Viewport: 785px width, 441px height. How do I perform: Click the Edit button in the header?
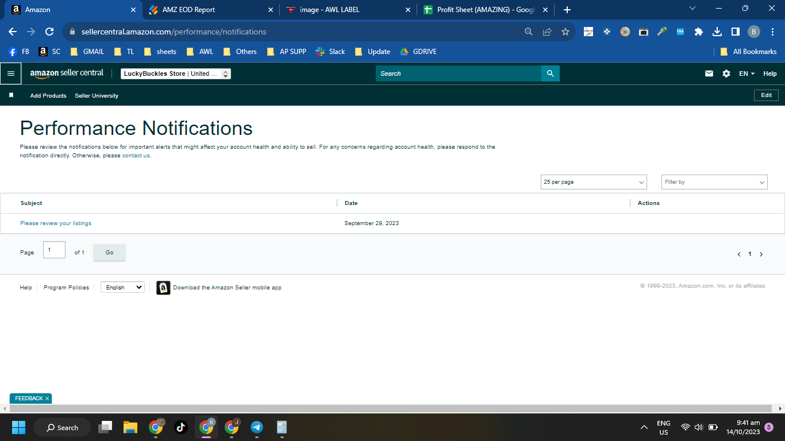766,95
